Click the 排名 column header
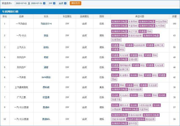Viewport: 180px width, 126px height. [5, 16]
